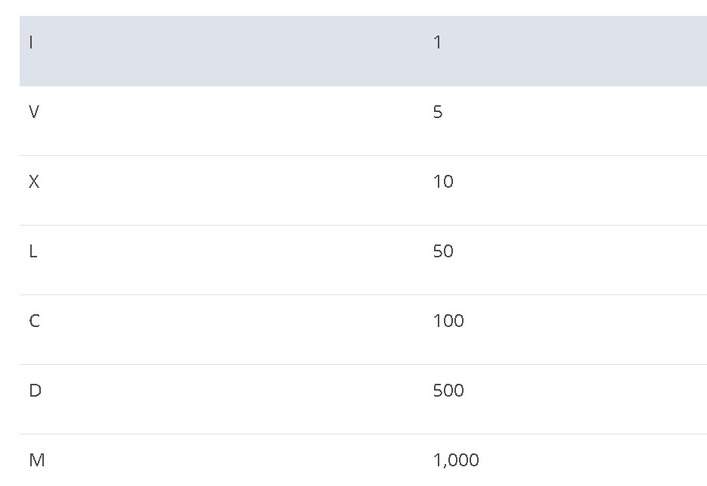Click blank space between X and 10
707x486 pixels.
pyautogui.click(x=225, y=191)
